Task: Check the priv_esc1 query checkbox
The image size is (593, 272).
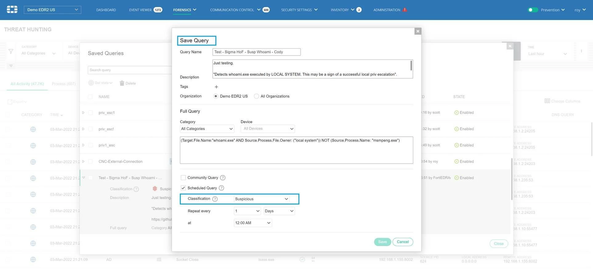Action: 91,113
